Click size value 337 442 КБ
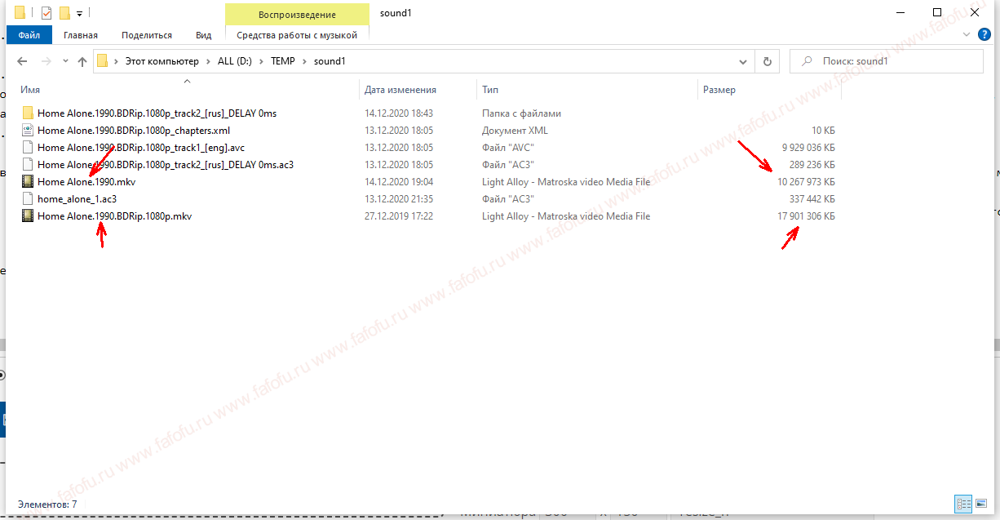Screen dimensions: 1000x520 813,199
